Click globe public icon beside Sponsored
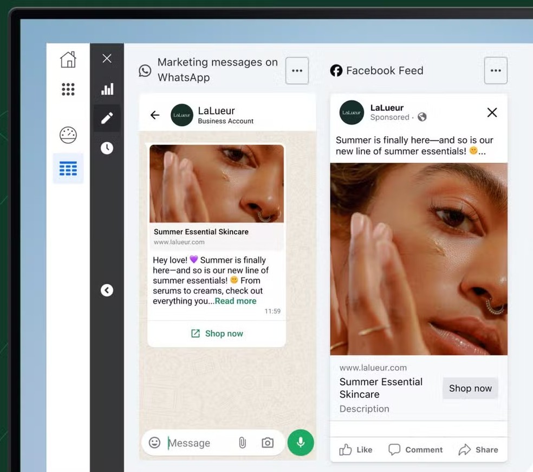The image size is (533, 472). coord(422,117)
